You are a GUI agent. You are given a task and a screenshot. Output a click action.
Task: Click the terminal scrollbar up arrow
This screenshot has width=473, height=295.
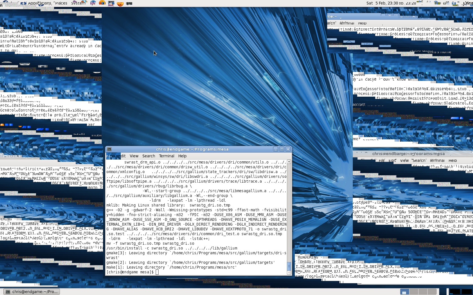click(289, 162)
